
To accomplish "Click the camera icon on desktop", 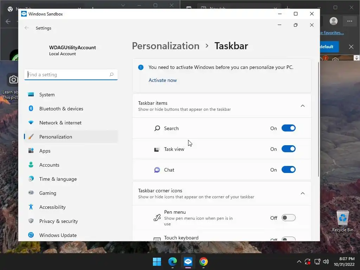I will [13, 80].
